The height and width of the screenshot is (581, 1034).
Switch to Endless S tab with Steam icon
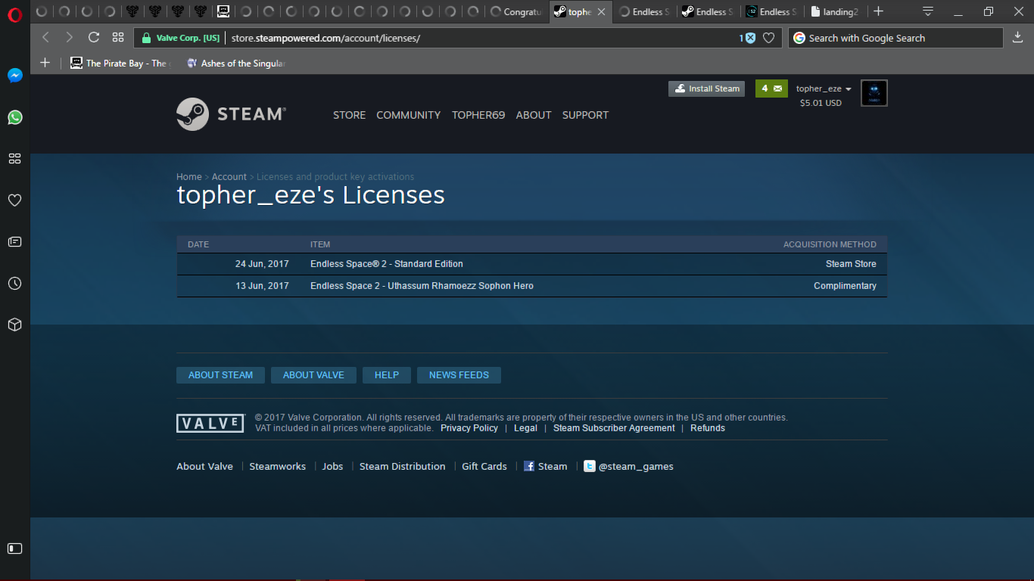coord(707,11)
